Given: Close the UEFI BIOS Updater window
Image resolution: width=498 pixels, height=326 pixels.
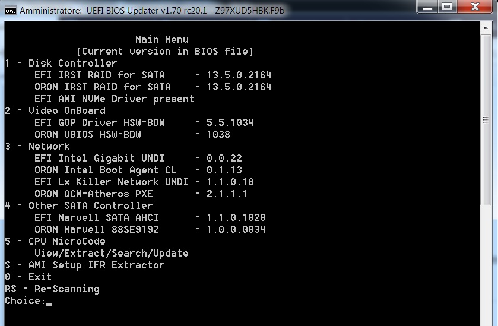Looking at the screenshot, I should pyautogui.click(x=475, y=7).
